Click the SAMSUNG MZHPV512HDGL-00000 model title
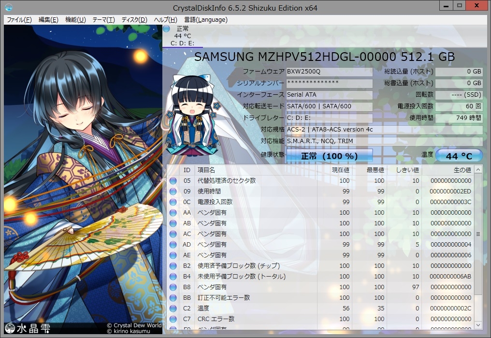This screenshot has width=491, height=338. pos(324,57)
